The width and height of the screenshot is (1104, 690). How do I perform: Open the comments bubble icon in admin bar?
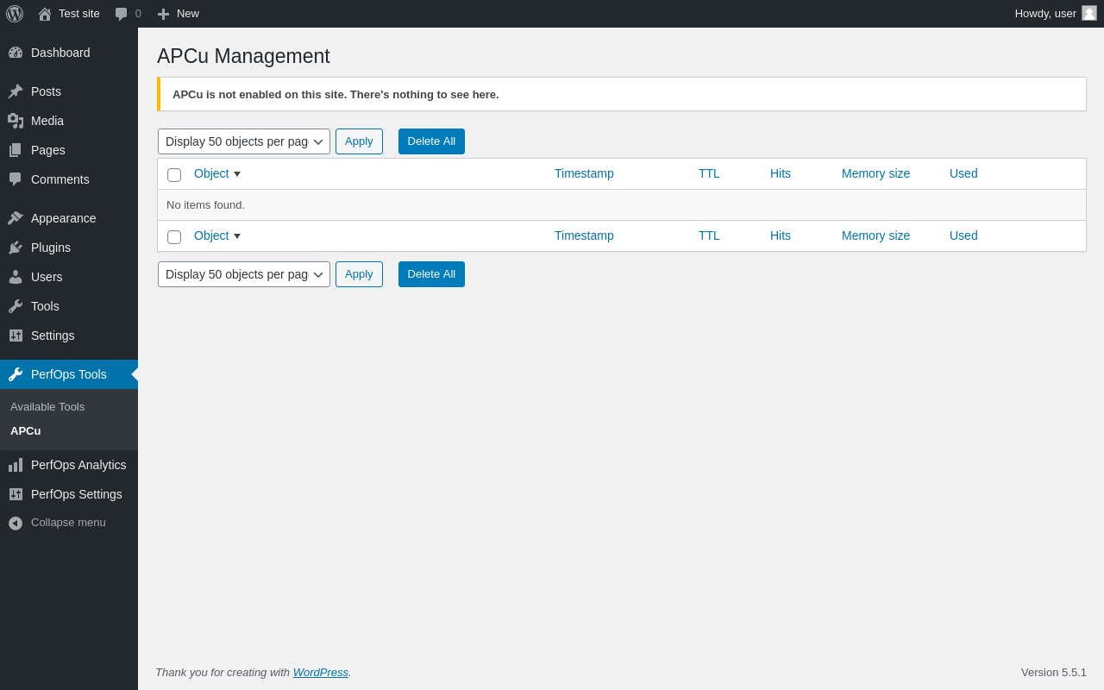(121, 14)
